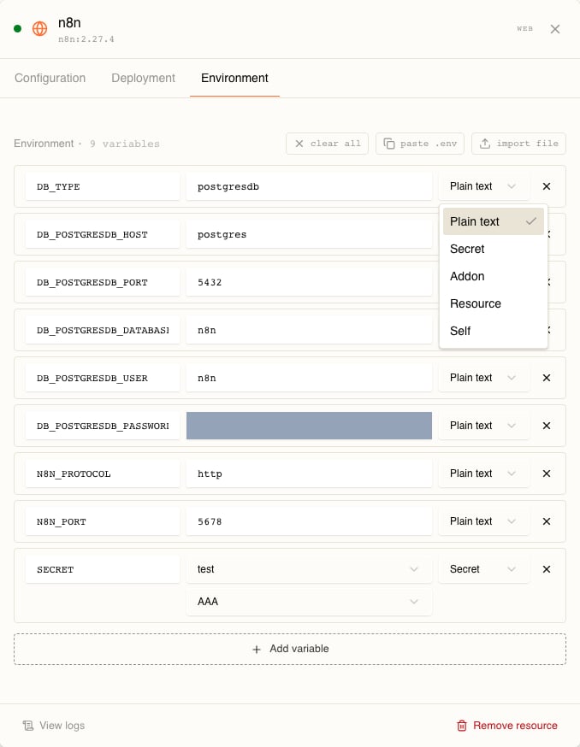Viewport: 580px width, 747px height.
Task: Click the paste .env button
Action: pyautogui.click(x=420, y=144)
